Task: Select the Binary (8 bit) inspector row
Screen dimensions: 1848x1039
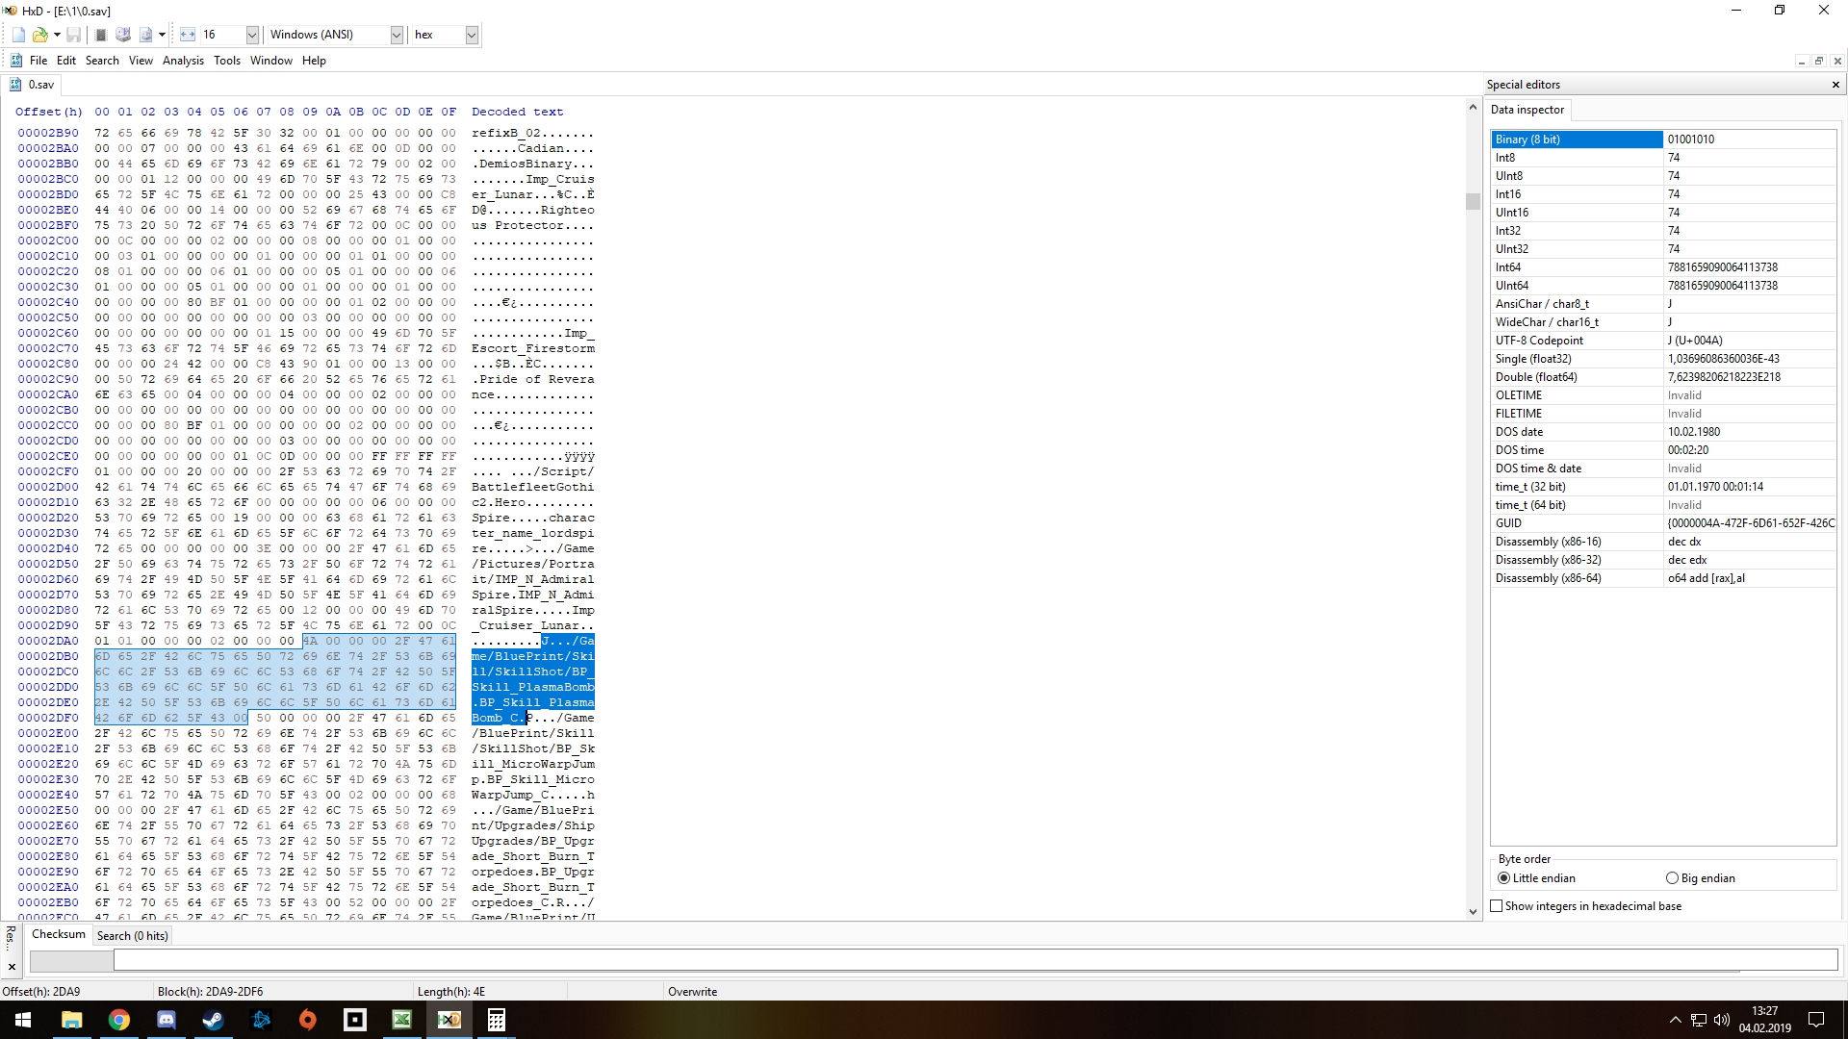Action: click(1576, 139)
